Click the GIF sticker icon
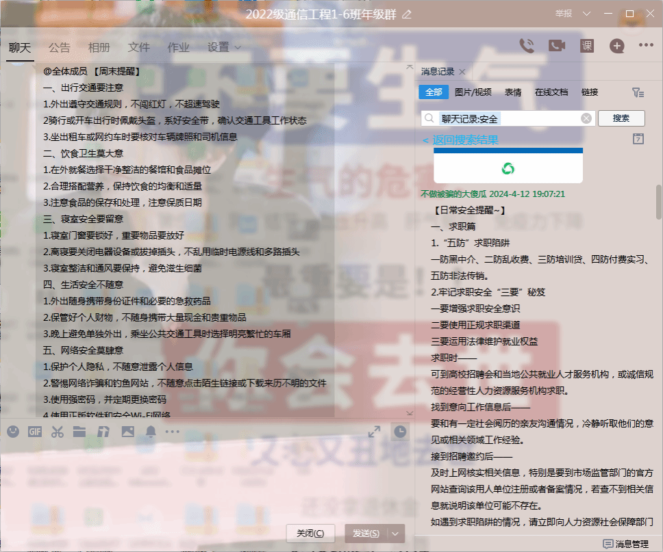The width and height of the screenshot is (663, 552). pos(35,432)
